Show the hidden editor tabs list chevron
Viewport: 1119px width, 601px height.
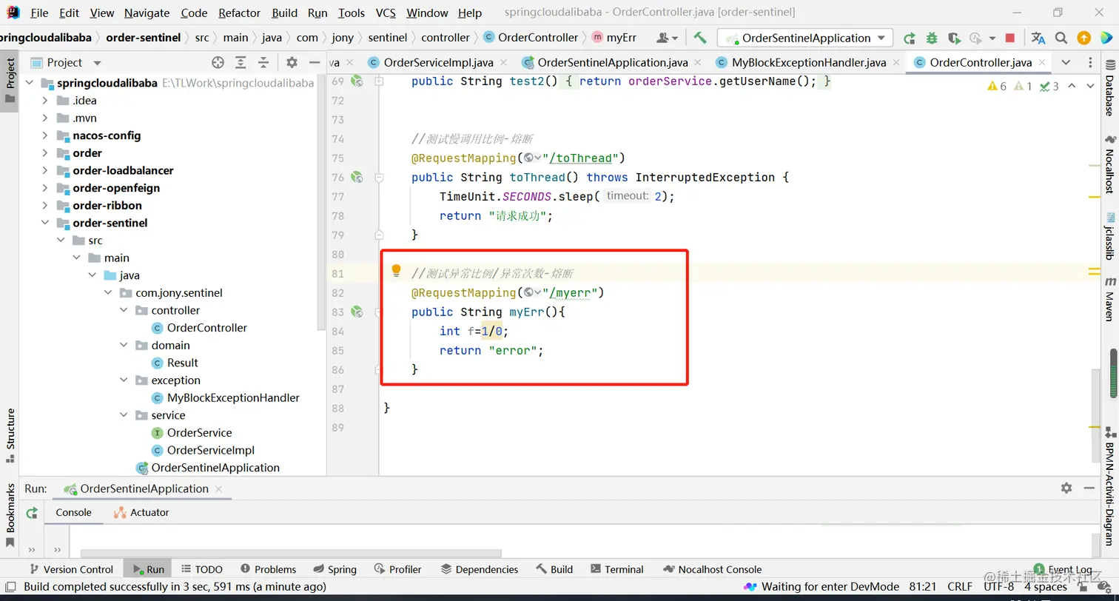[x=1066, y=63]
